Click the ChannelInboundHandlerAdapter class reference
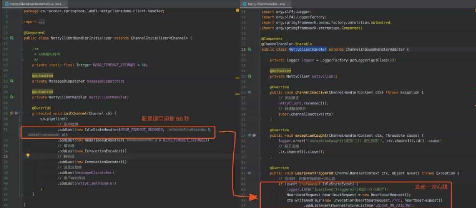 pos(377,49)
